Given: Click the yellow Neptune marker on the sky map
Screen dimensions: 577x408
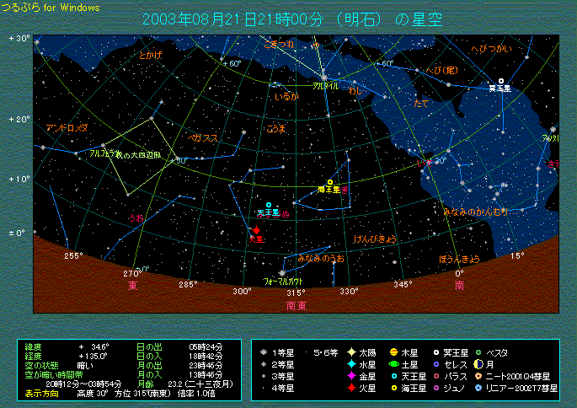Looking at the screenshot, I should click(x=330, y=182).
